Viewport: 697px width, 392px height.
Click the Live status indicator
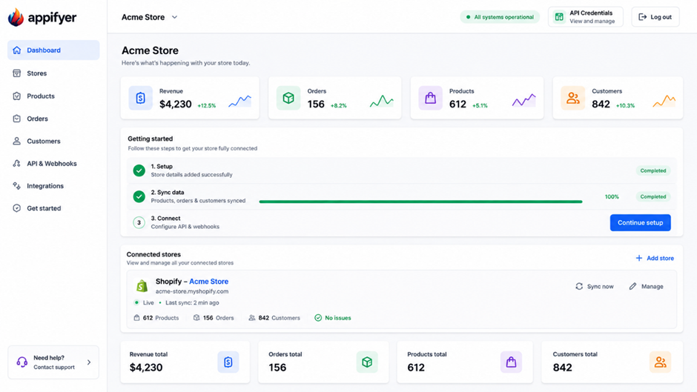144,302
